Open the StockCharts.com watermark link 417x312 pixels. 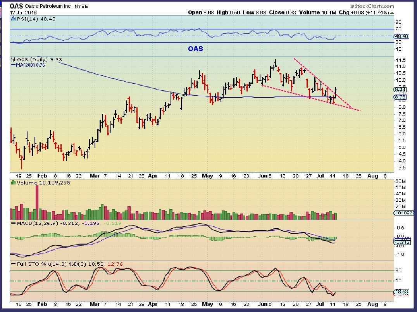pos(372,6)
